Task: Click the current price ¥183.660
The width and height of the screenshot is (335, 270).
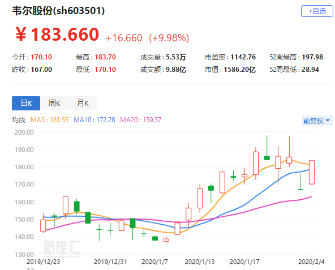Action: [x=57, y=35]
